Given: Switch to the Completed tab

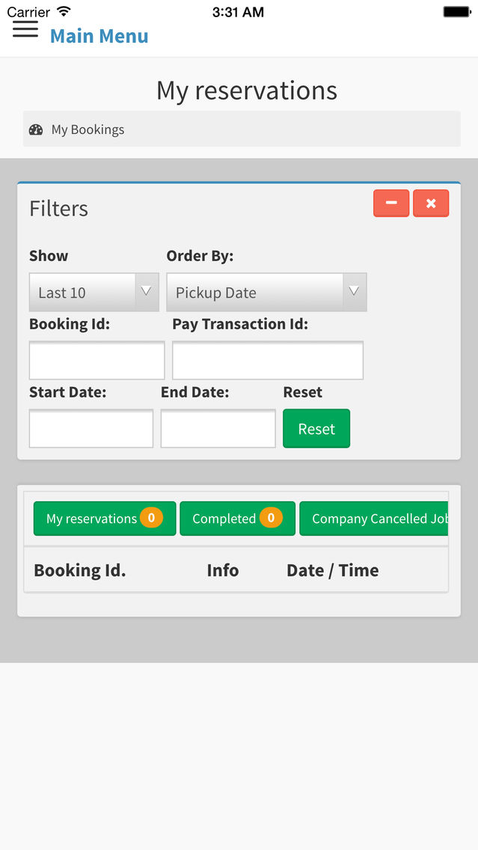Looking at the screenshot, I should coord(237,518).
